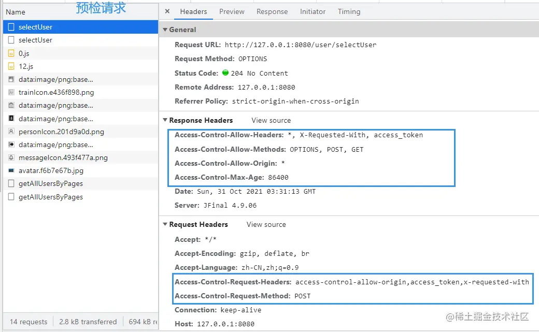
Task: Open the Preview tab
Action: click(232, 12)
